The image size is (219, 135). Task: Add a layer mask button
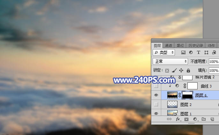[x=186, y=119]
